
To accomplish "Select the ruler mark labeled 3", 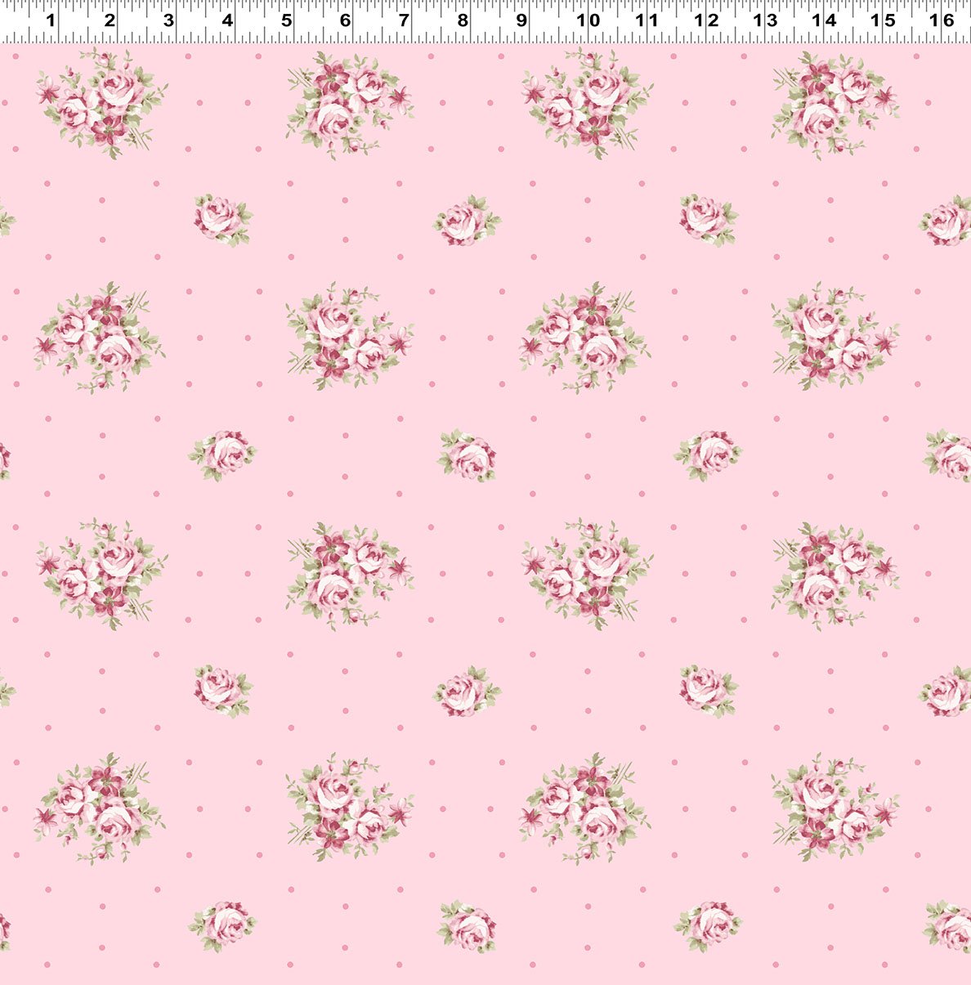I will [168, 20].
